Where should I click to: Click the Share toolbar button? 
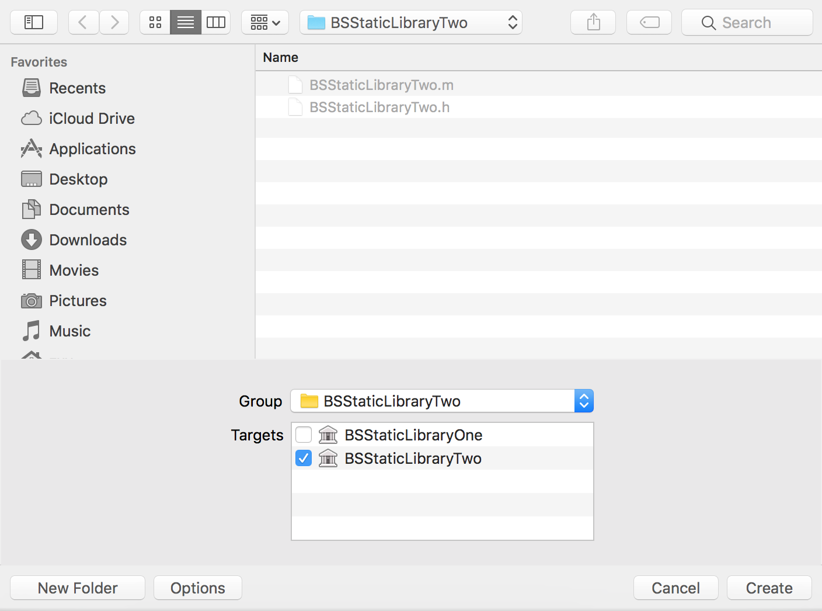coord(593,23)
